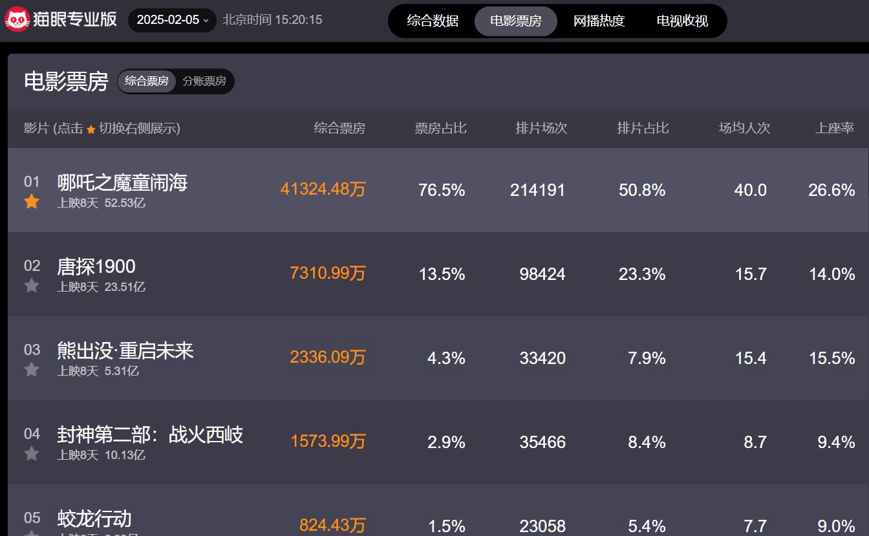This screenshot has height=536, width=869.
Task: Click the 9.4% seat occupancy rate
Action: [x=836, y=442]
